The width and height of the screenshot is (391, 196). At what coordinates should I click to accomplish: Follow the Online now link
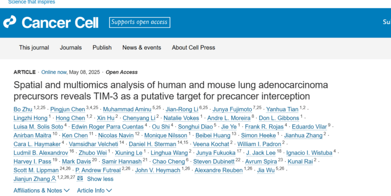click(54, 72)
